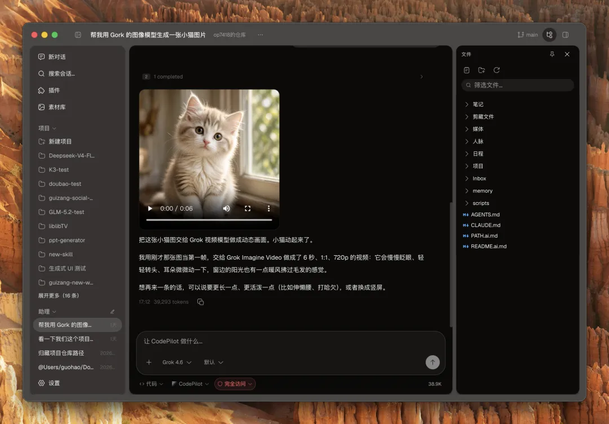Toggle the left sidebar panel icon
Viewport: 609px width, 424px height.
[x=78, y=34]
